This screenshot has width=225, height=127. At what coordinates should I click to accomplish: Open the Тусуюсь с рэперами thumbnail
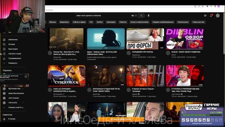185,76
